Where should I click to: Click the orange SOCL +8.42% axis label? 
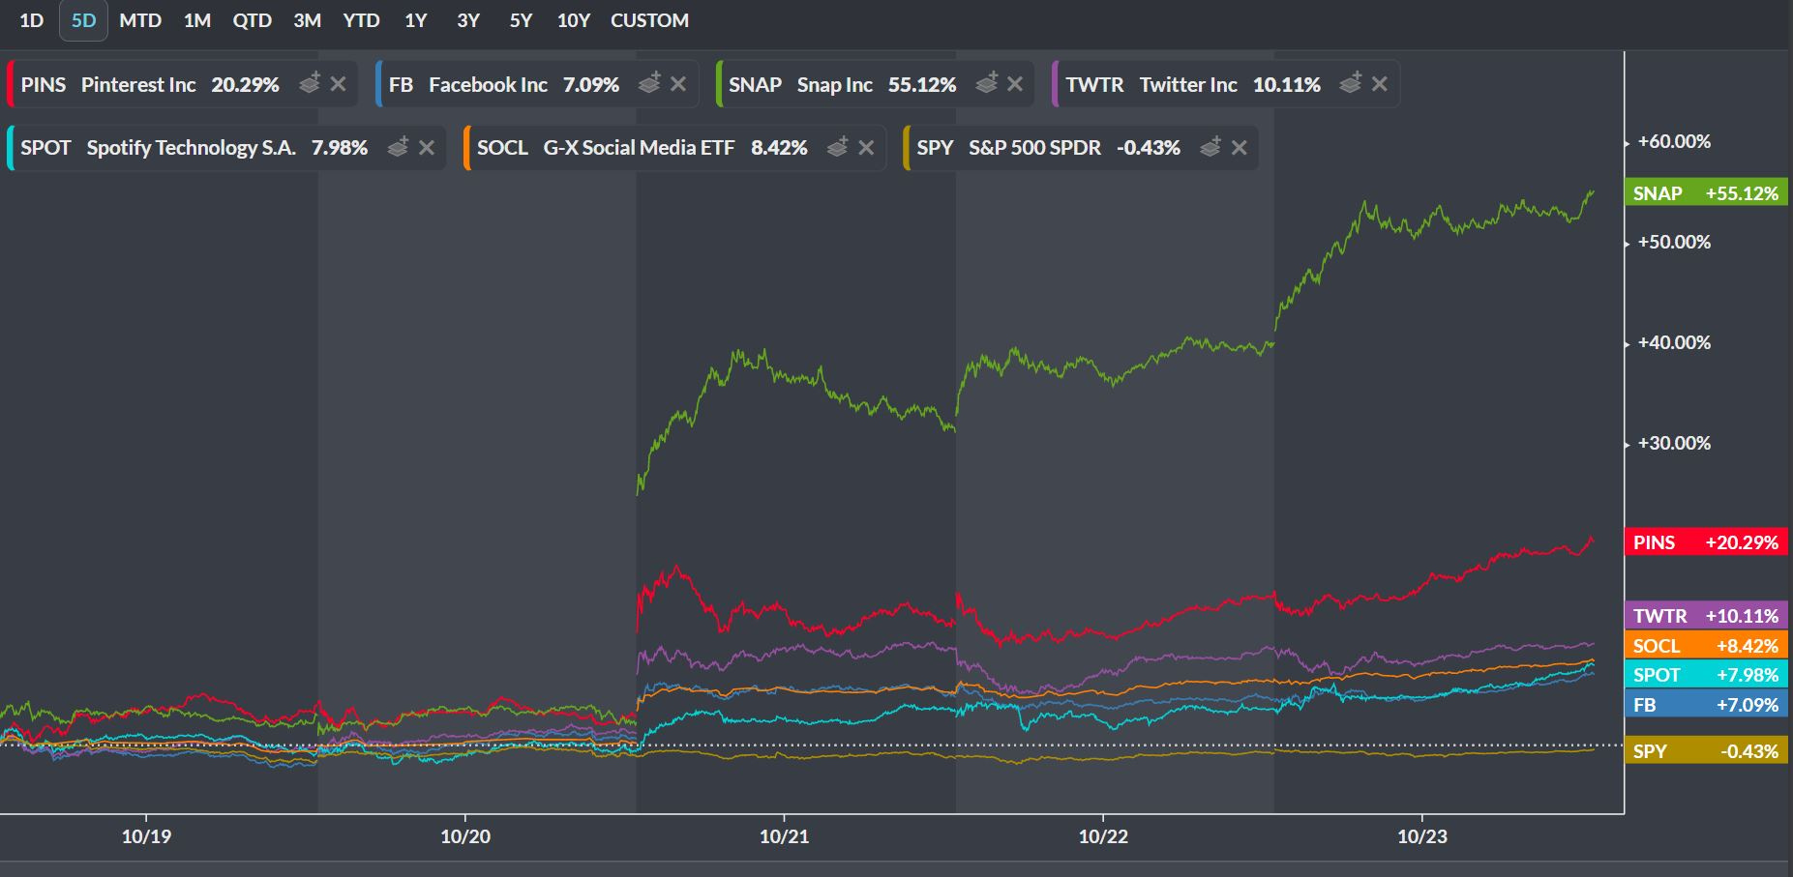pos(1706,646)
